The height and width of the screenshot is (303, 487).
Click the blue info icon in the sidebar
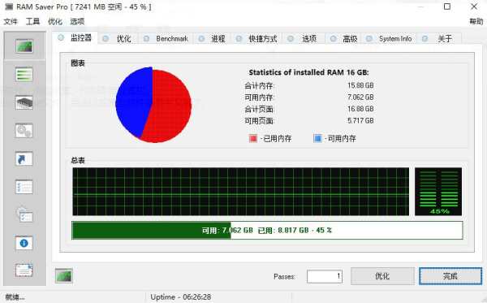coord(24,243)
